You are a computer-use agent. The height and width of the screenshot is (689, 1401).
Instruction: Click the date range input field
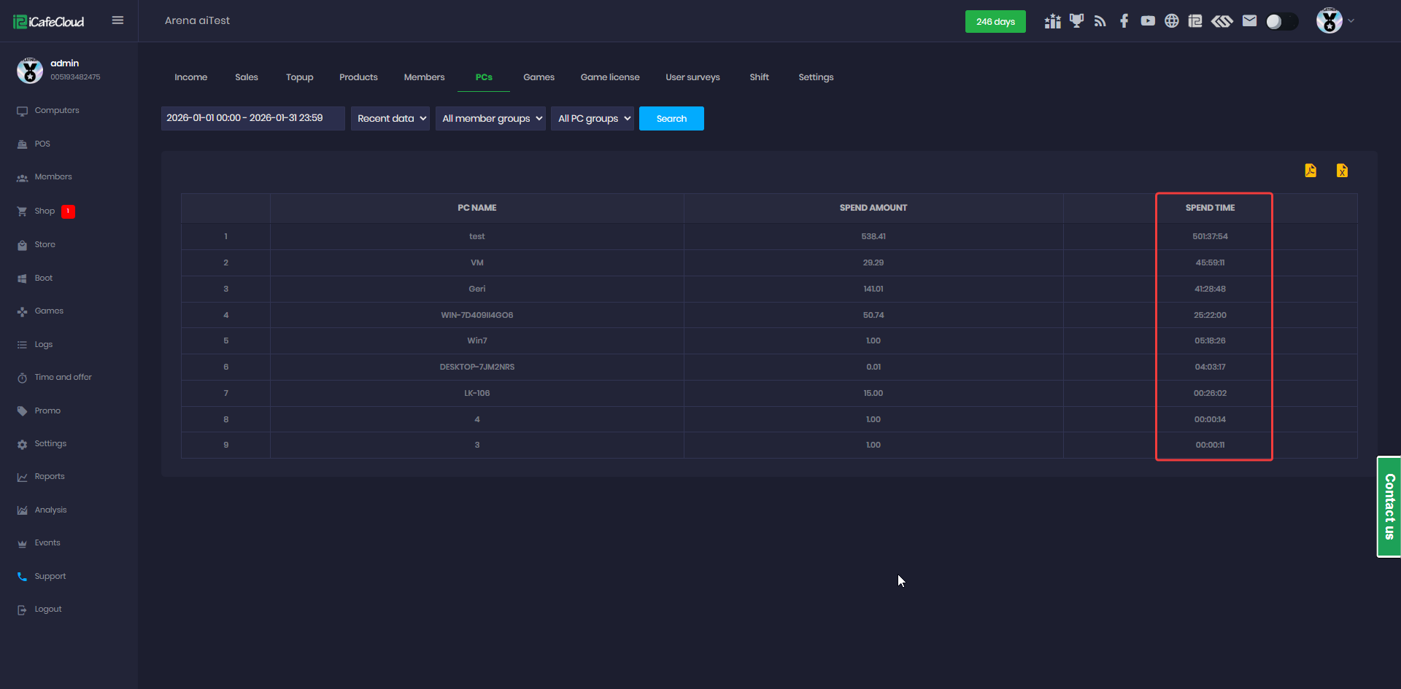[252, 118]
